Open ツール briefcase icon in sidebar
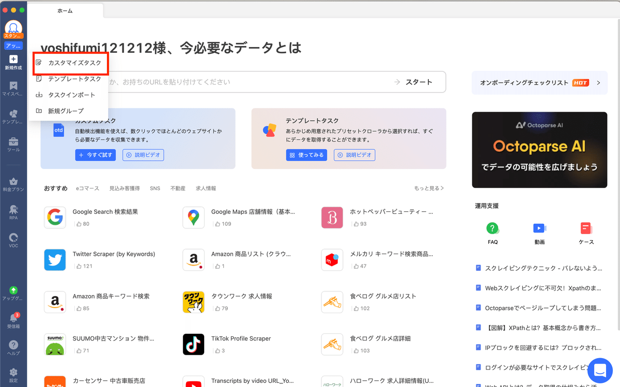The image size is (620, 387). pyautogui.click(x=13, y=141)
